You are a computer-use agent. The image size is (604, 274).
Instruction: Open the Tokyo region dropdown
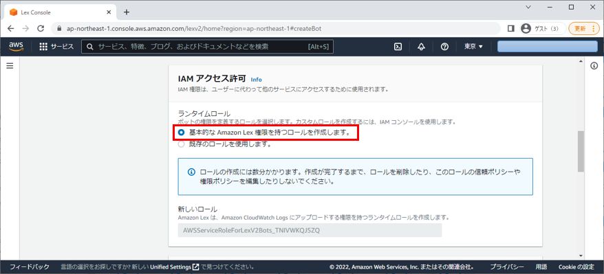point(473,47)
